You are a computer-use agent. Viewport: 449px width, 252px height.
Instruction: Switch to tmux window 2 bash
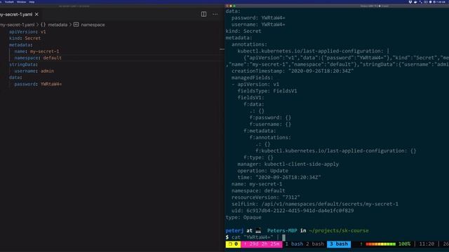315,244
